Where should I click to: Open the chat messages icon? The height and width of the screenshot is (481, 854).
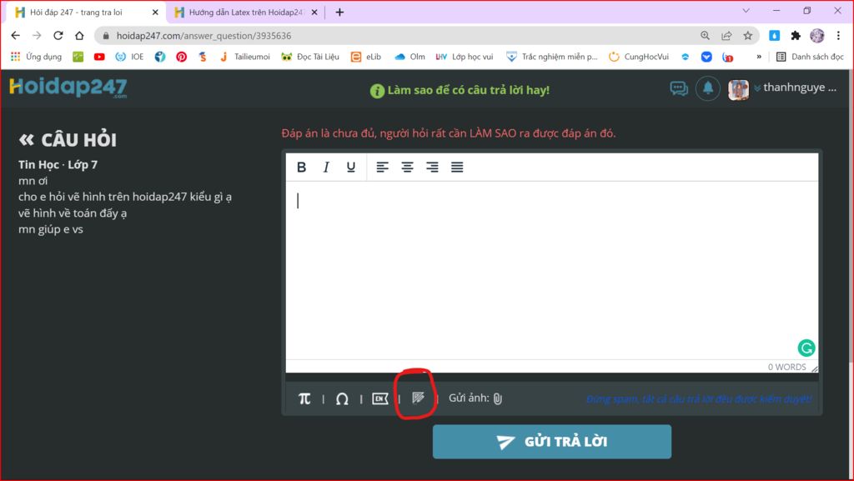click(679, 88)
